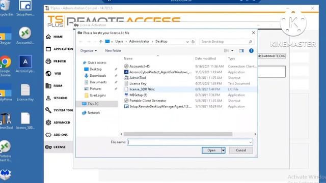Click the Open button
This screenshot has height=183, width=326.
point(211,150)
